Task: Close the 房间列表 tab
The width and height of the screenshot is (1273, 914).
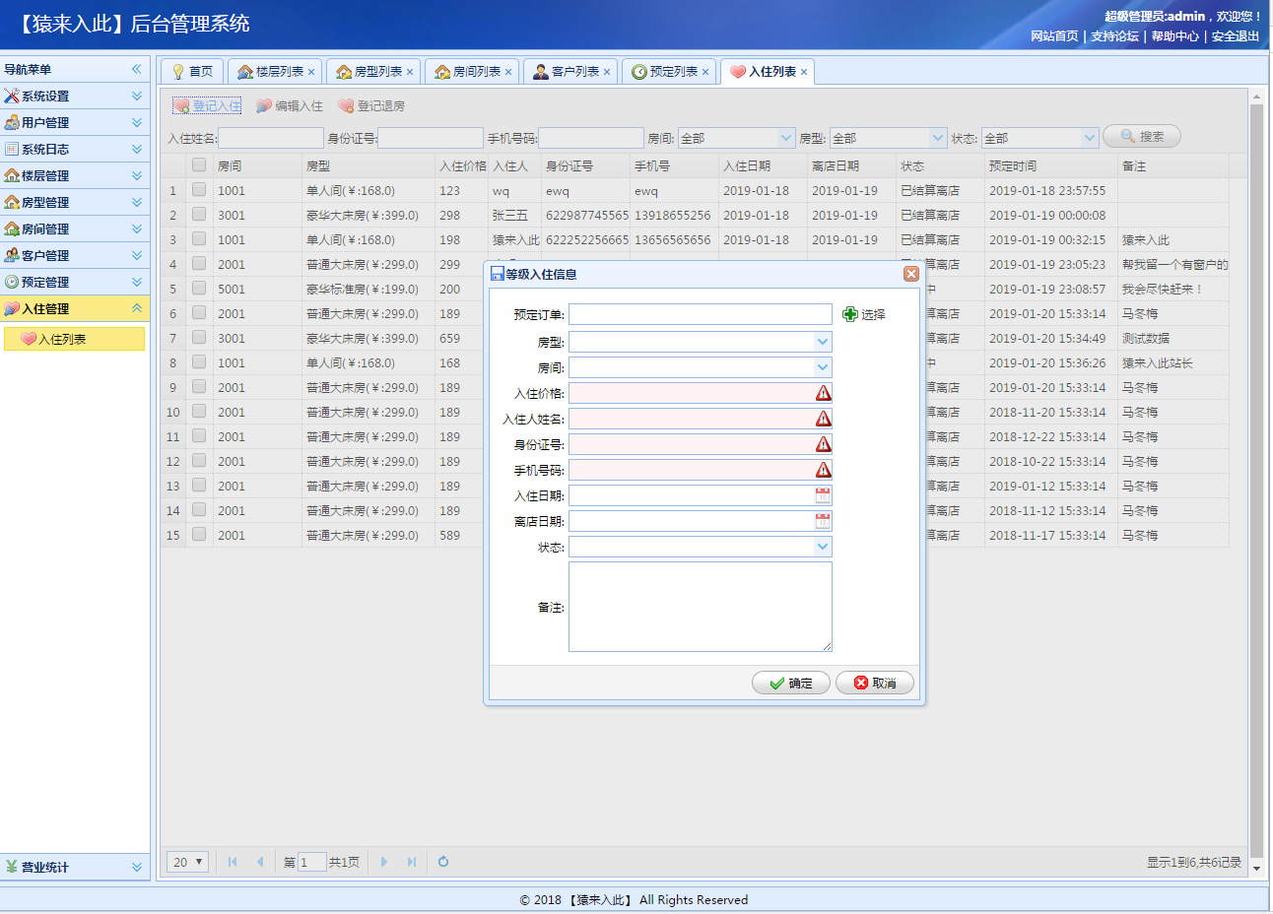Action: click(508, 72)
